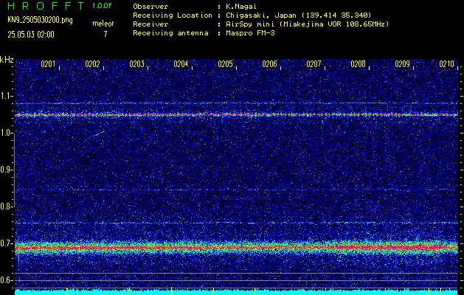Click the 0208 time marker

click(x=358, y=64)
